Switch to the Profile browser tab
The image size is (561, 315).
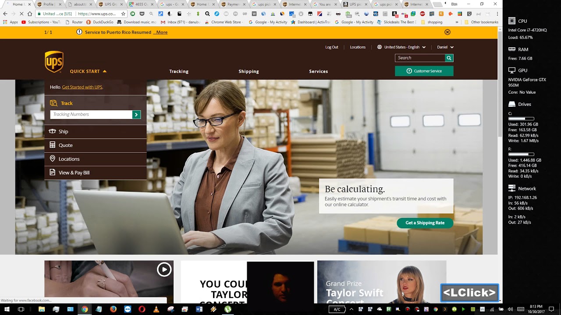click(49, 4)
